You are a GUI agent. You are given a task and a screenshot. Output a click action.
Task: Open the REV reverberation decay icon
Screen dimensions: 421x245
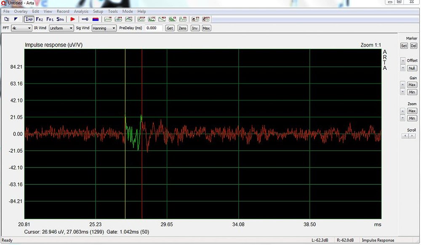[162, 19]
